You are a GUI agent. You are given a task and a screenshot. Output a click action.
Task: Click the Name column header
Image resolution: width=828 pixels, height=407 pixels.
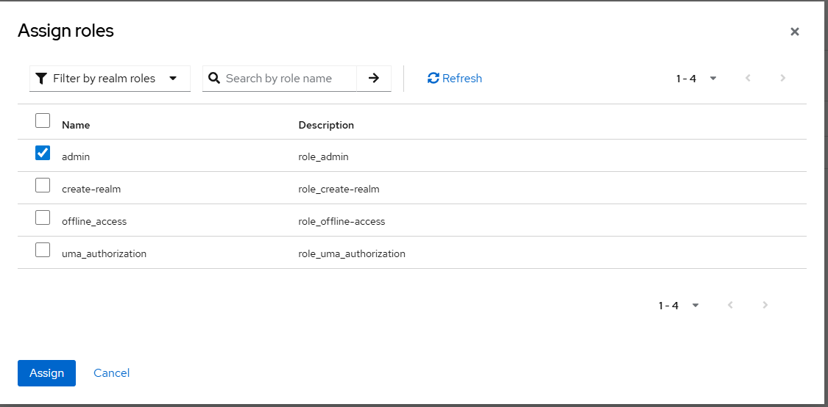pyautogui.click(x=76, y=125)
